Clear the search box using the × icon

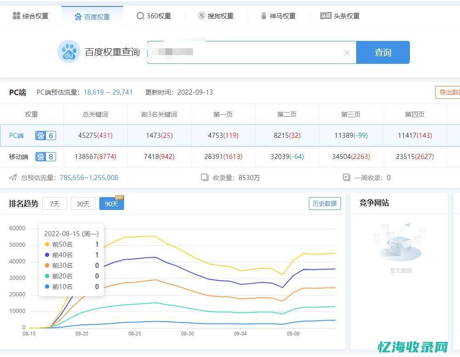[x=347, y=52]
